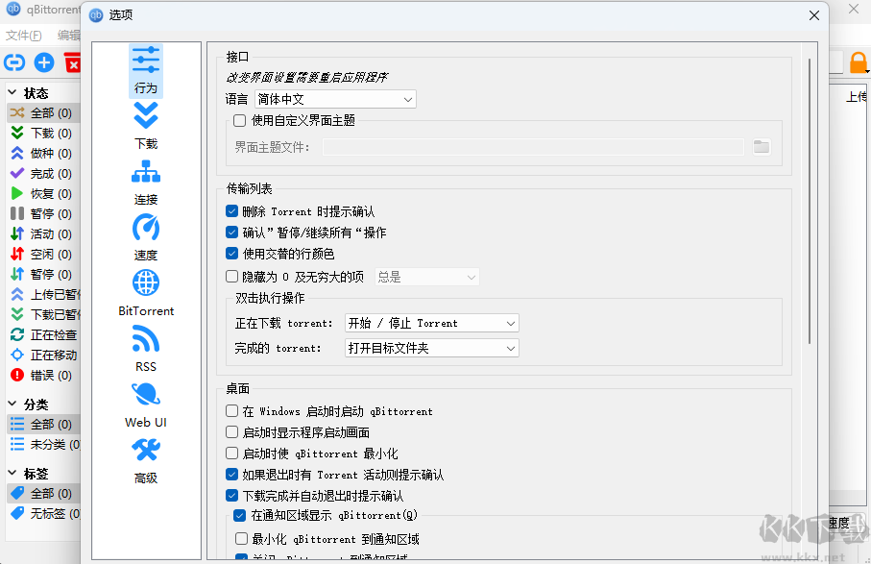Select 空闲 (0) status filter
871x564 pixels.
pyautogui.click(x=43, y=254)
